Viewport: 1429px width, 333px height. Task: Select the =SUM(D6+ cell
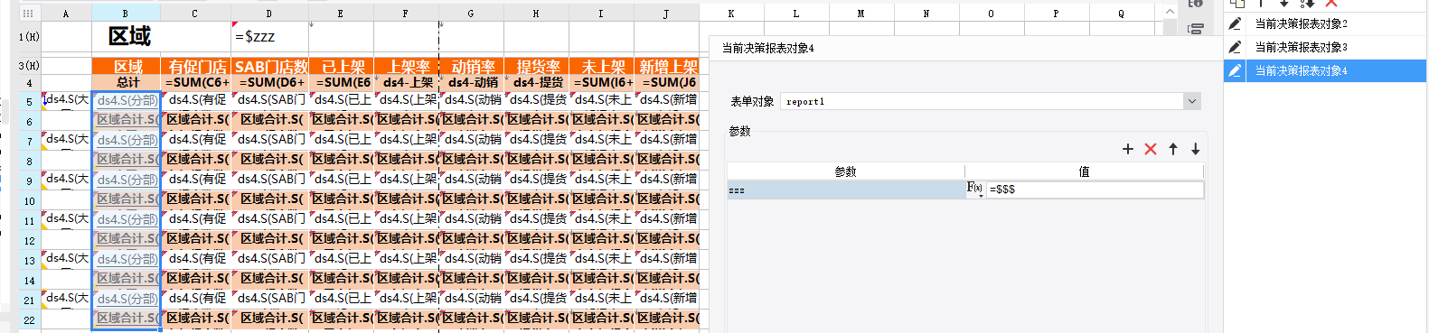pos(270,82)
